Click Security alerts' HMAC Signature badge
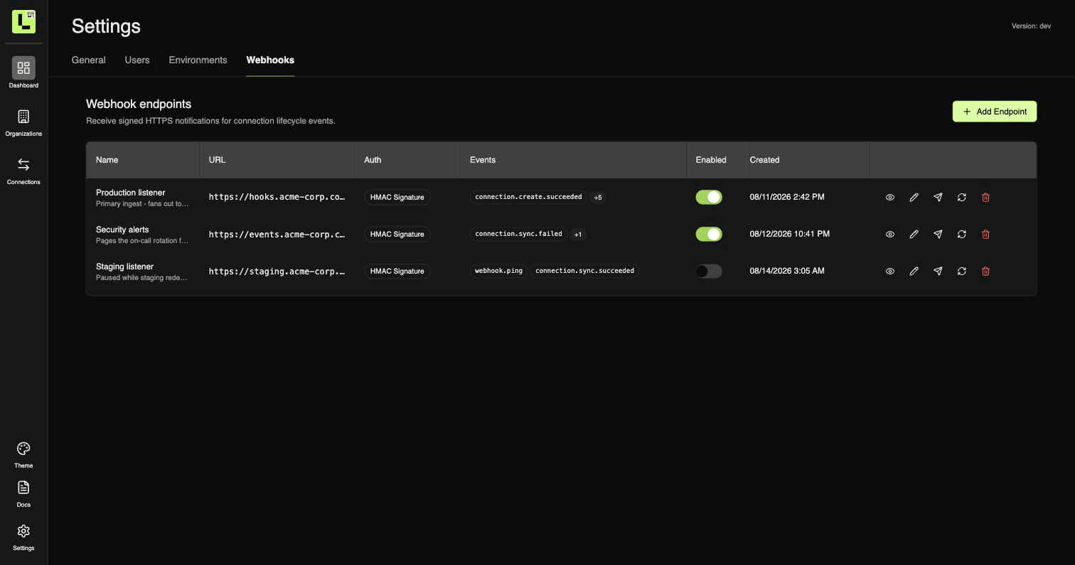This screenshot has height=565, width=1075. [x=397, y=234]
